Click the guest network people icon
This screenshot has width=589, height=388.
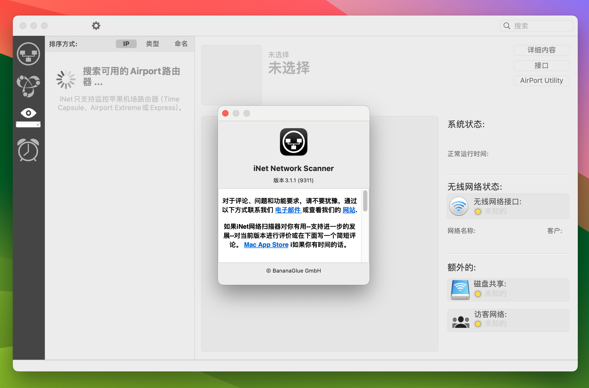click(461, 322)
